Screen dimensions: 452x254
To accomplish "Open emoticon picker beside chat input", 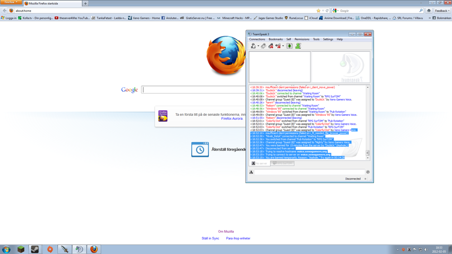I will point(368,172).
